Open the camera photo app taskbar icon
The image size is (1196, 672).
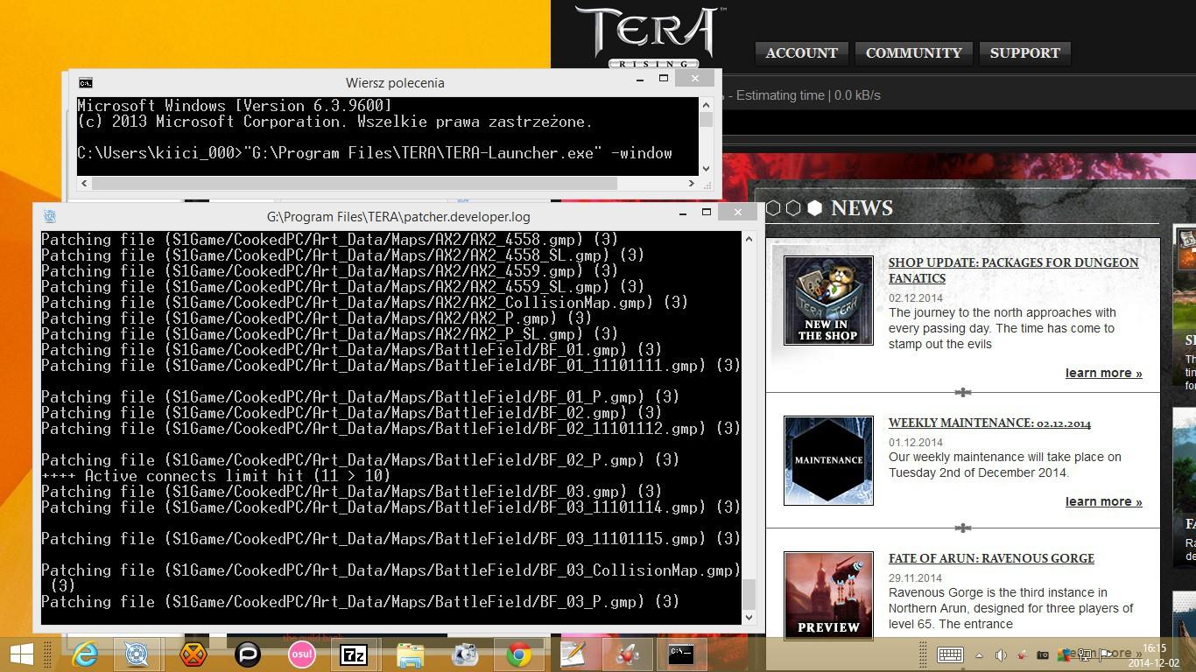point(464,654)
